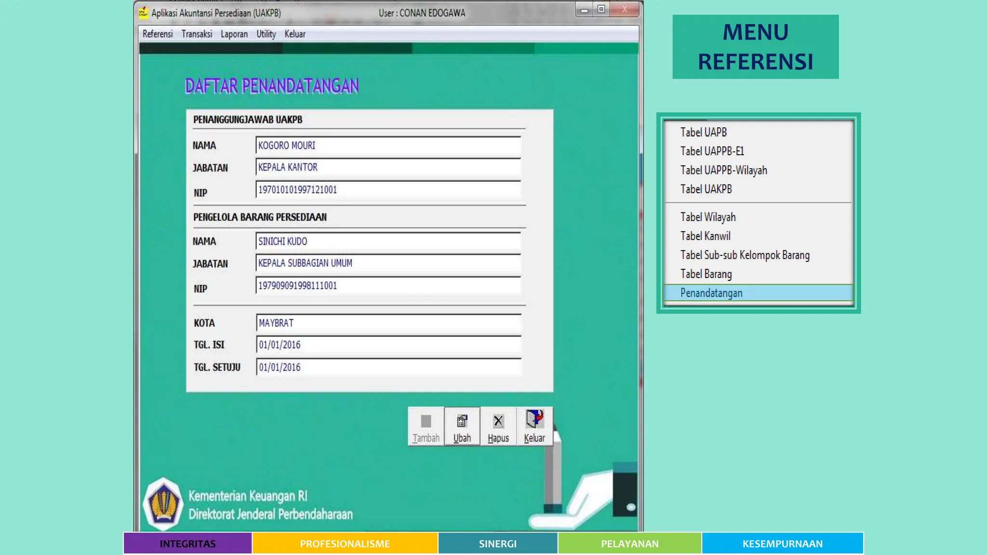Click Keluar in the menu bar
This screenshot has width=987, height=555.
point(294,34)
